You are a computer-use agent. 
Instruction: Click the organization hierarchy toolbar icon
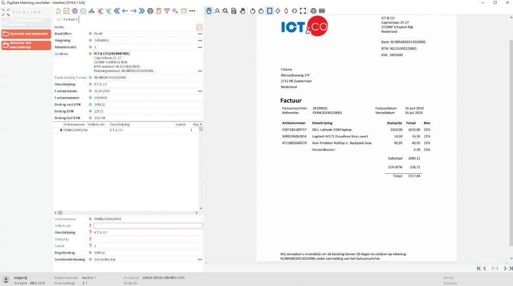92,11
